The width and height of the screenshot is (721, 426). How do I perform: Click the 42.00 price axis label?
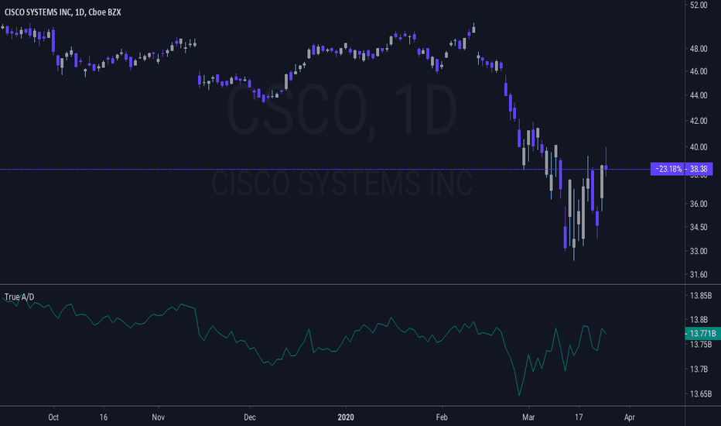pos(699,121)
